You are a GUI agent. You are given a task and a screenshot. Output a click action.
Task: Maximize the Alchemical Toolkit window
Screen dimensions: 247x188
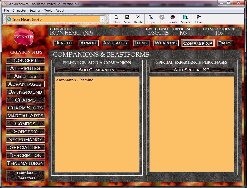[229, 3]
